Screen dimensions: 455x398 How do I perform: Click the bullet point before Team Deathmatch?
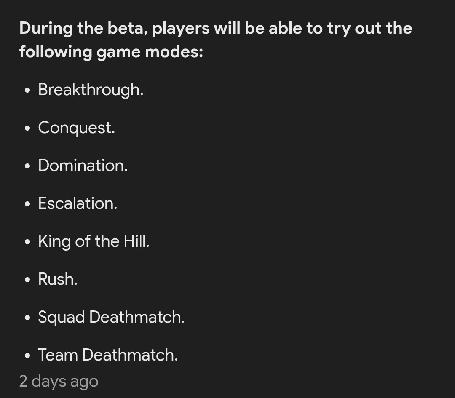click(28, 356)
